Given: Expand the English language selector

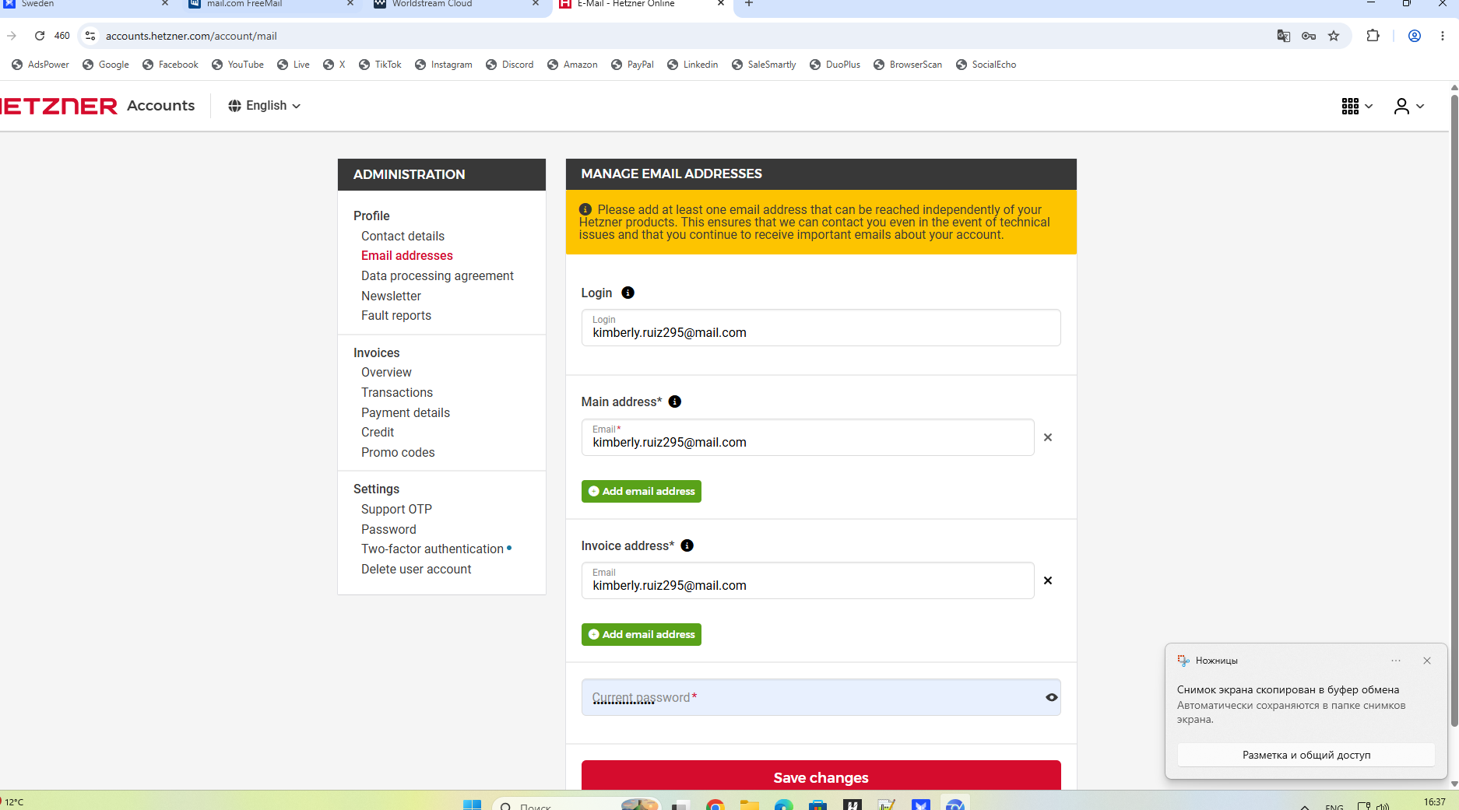Looking at the screenshot, I should click(x=265, y=106).
